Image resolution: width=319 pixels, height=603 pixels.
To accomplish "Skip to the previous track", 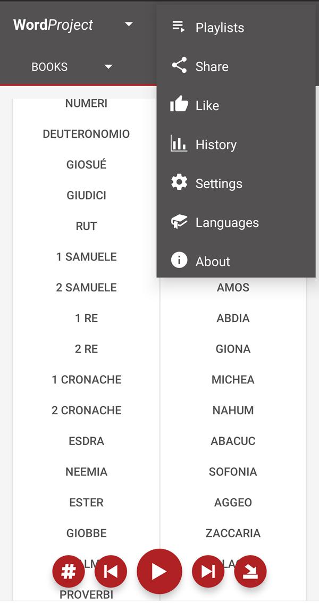I will [111, 571].
